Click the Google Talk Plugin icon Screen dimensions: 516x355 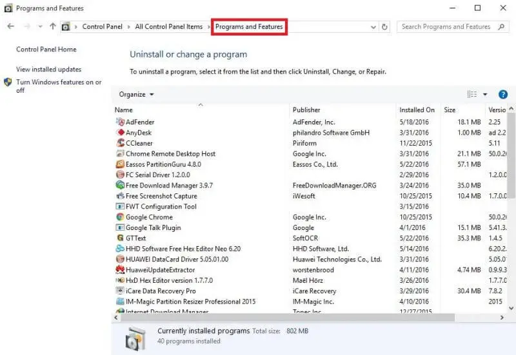[x=120, y=227]
